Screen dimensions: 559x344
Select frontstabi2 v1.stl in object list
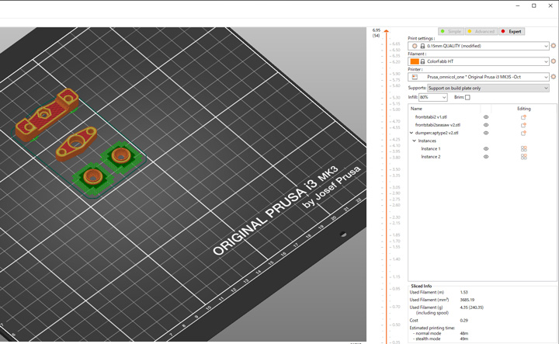(x=431, y=117)
